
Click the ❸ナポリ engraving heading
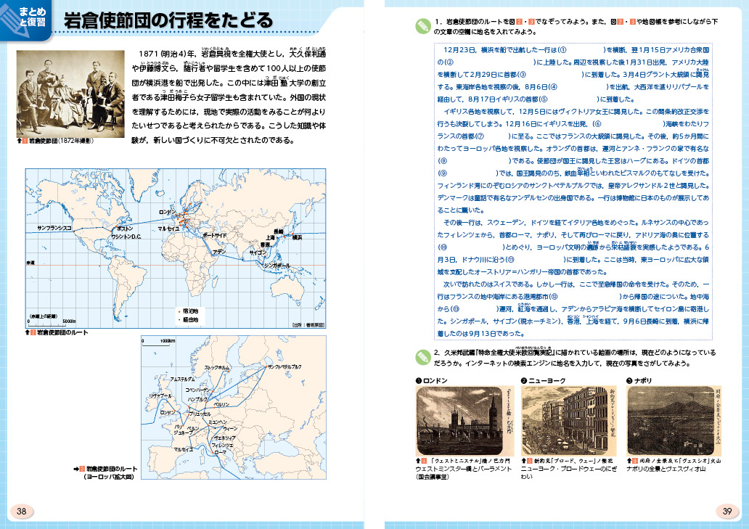[x=639, y=380]
